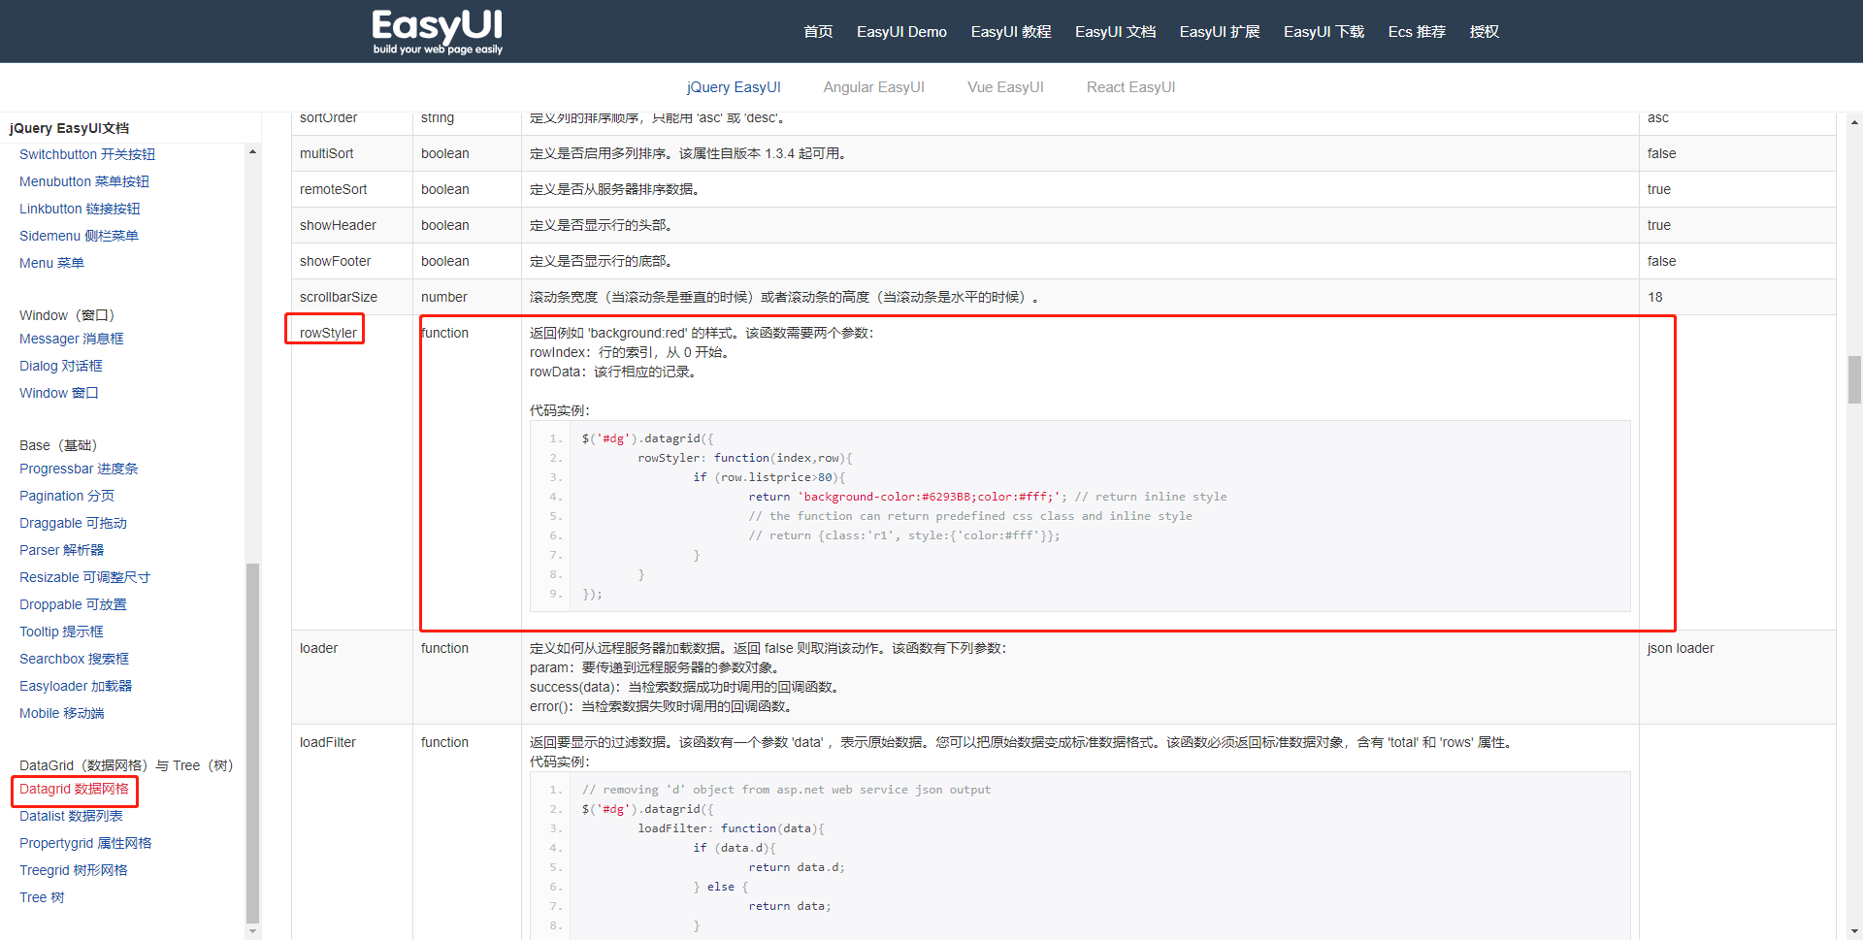
Task: Switch to the Angular EasyUI tab
Action: coord(873,87)
